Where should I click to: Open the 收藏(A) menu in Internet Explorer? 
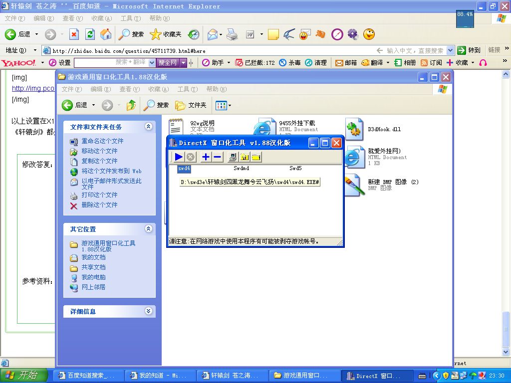pos(101,18)
